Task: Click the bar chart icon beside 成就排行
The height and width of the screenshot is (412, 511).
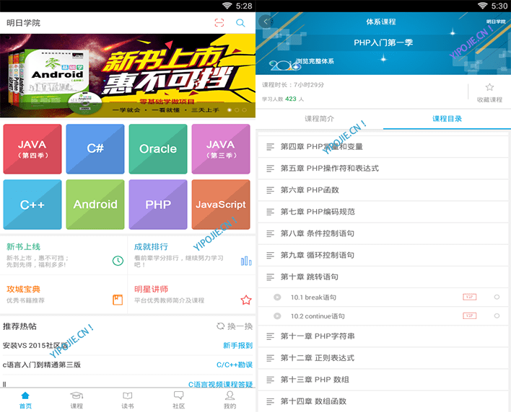Action: pos(246,261)
